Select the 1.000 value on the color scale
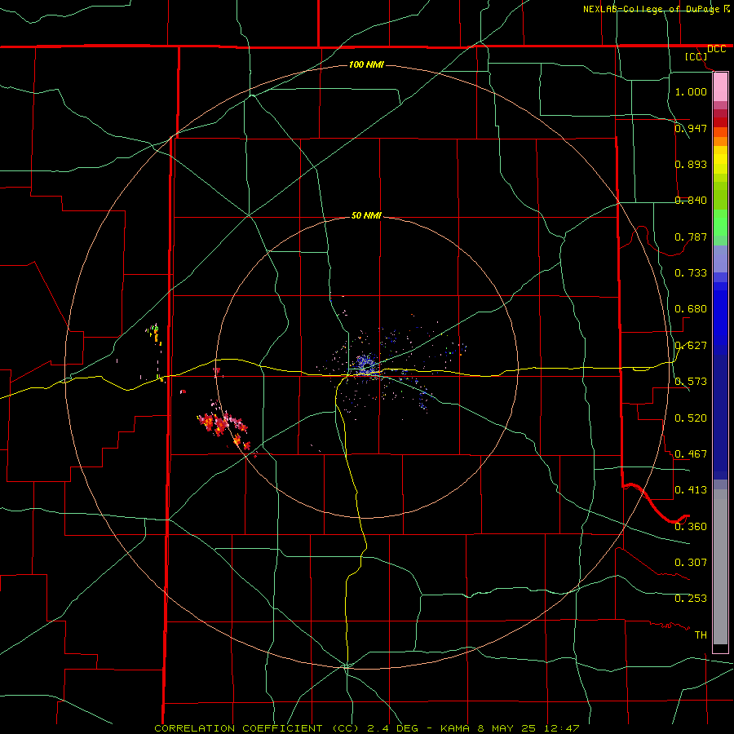734x734 pixels. tap(691, 91)
